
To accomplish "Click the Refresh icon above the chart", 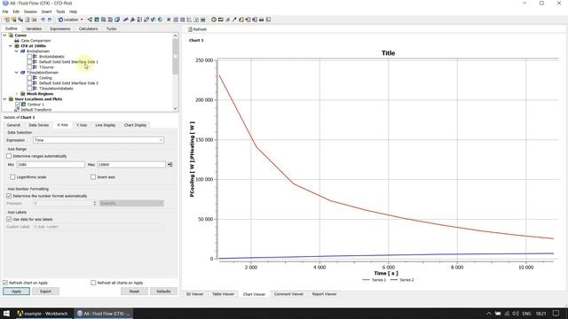I will [190, 29].
